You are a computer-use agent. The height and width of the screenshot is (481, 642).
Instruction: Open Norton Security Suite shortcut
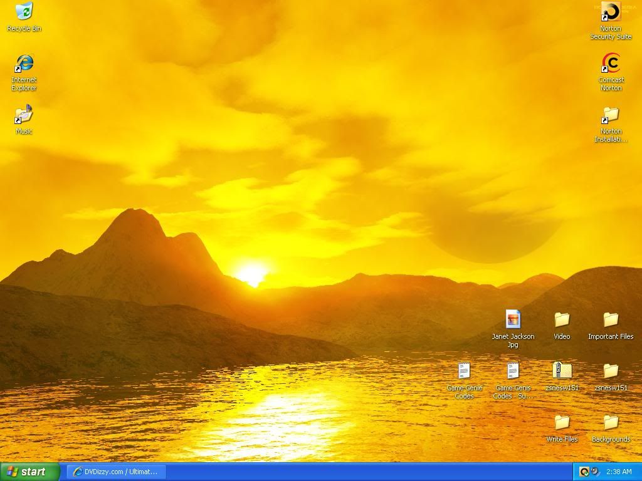[611, 11]
